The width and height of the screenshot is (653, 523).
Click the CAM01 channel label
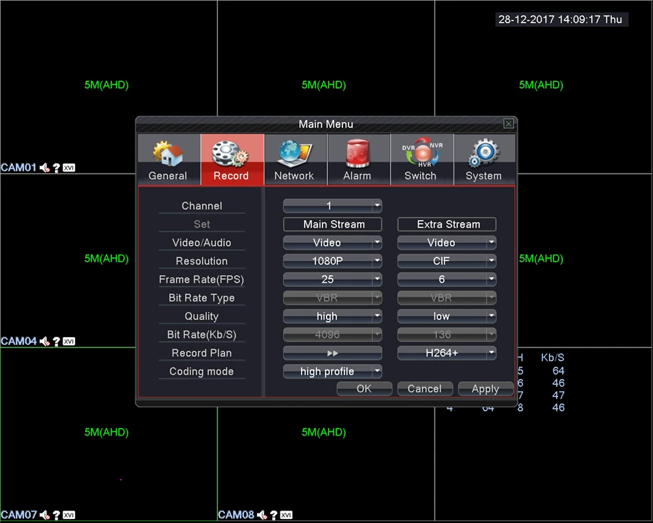[19, 168]
